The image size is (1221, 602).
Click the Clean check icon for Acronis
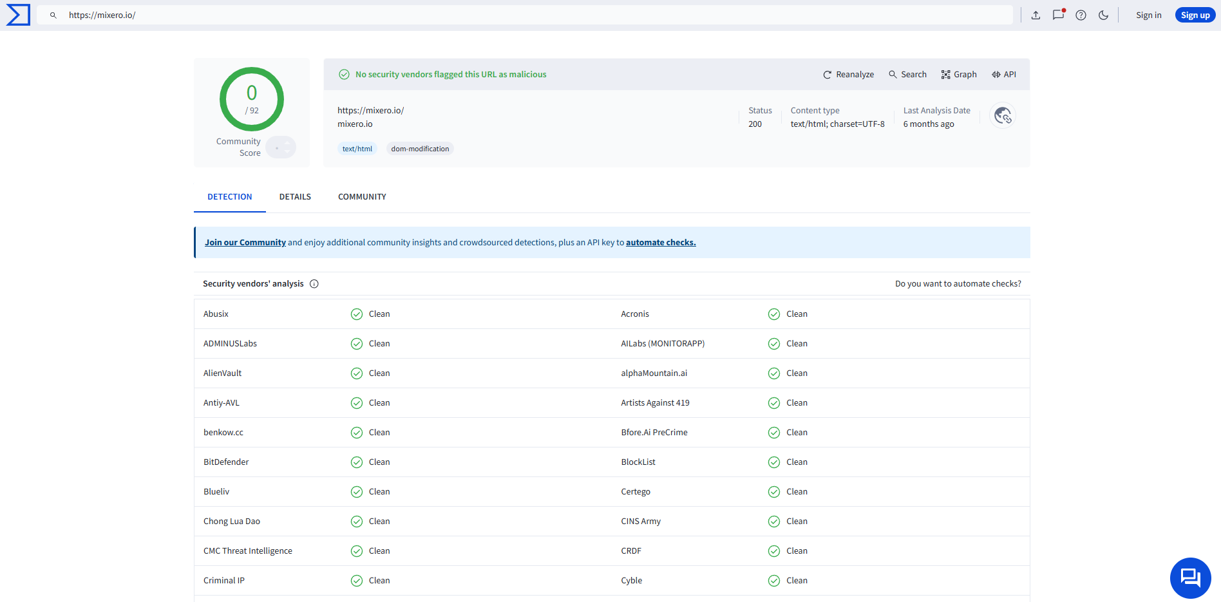[774, 314]
